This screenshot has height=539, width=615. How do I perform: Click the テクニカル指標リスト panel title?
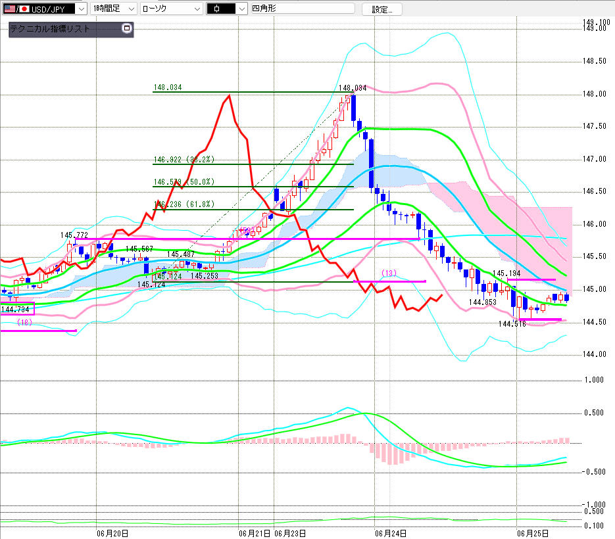(49, 29)
